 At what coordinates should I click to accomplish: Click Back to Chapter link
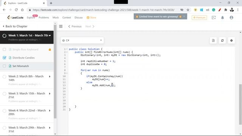[15, 26]
